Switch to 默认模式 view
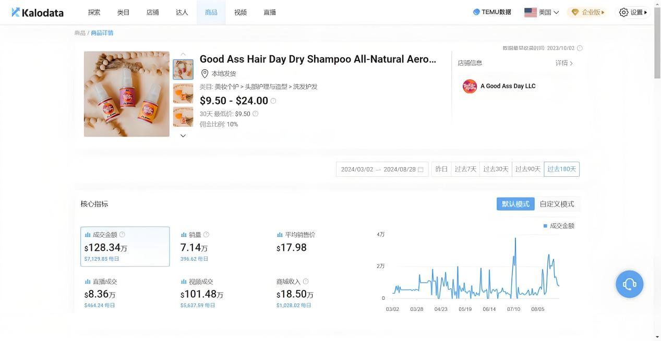 tap(515, 204)
